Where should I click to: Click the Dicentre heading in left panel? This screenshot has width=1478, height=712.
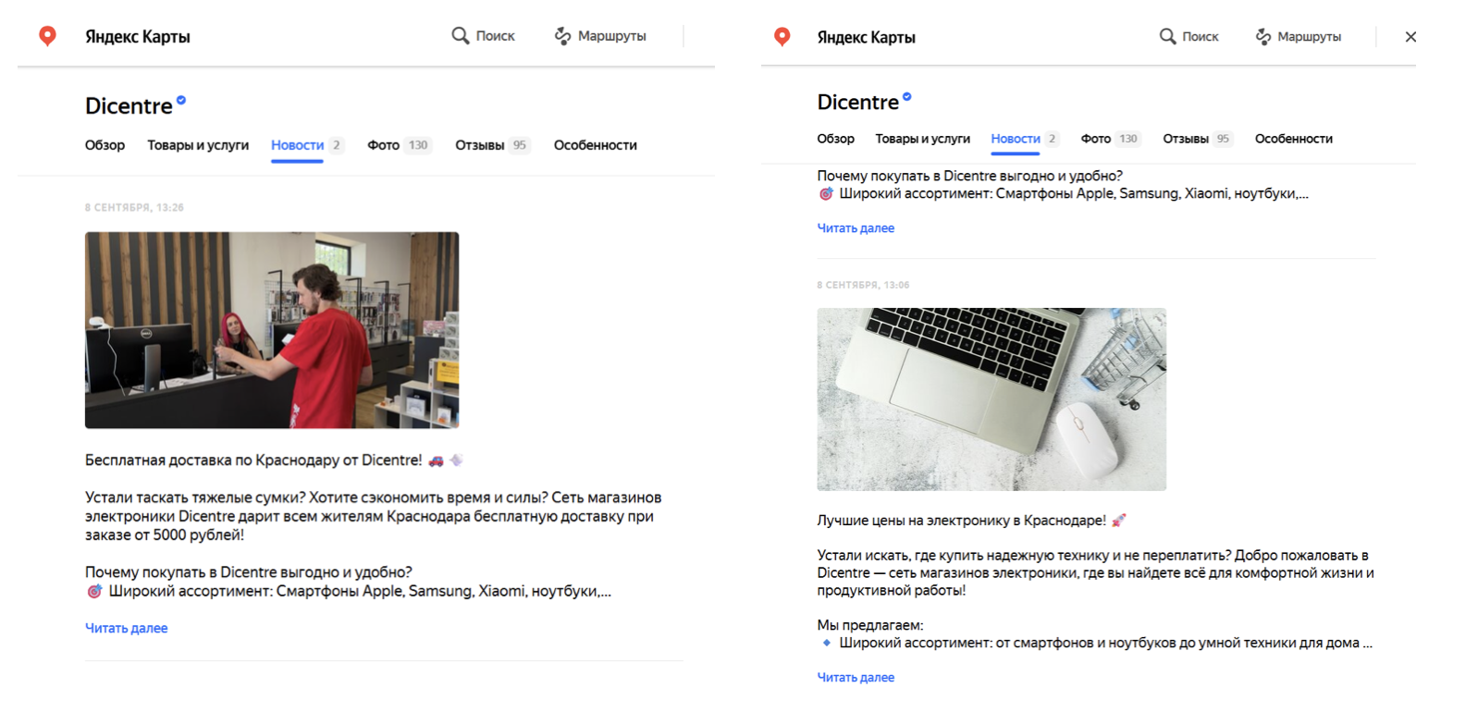(x=129, y=106)
